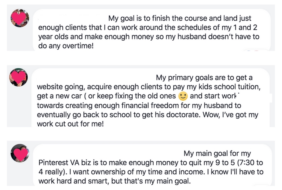Image resolution: width=282 pixels, height=190 pixels.
Task: Click the reaction icons below 'husband doesn't have to'
Action: click(x=256, y=50)
